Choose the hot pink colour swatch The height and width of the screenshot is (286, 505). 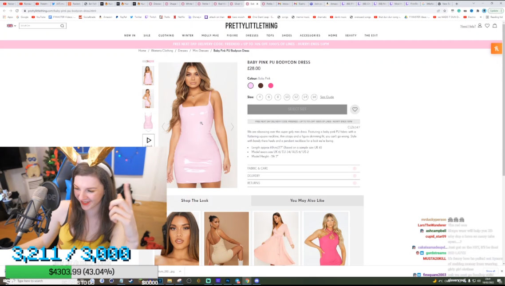click(x=271, y=86)
